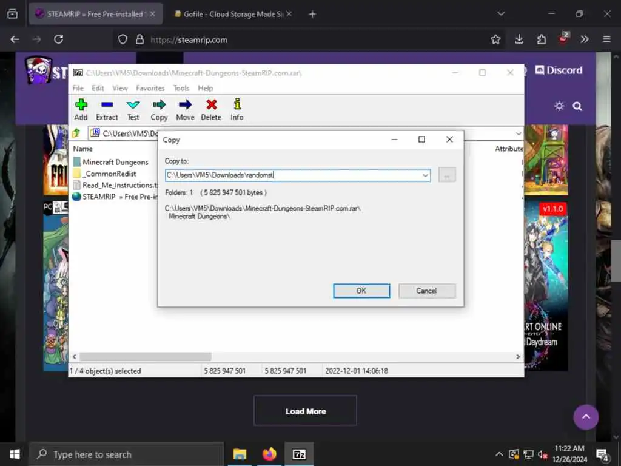Go up one folder level in 7-Zip
This screenshot has height=466, width=621.
76,133
